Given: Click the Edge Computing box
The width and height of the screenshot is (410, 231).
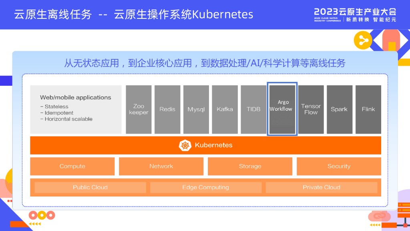Looking at the screenshot, I should pos(206,188).
